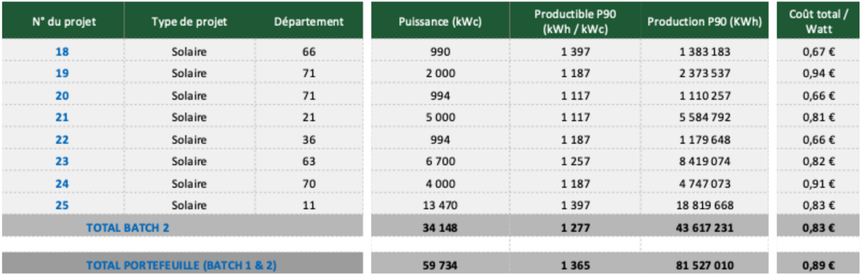863x278 pixels.
Task: Select portfolio total production 81 527 010
Action: tap(705, 265)
